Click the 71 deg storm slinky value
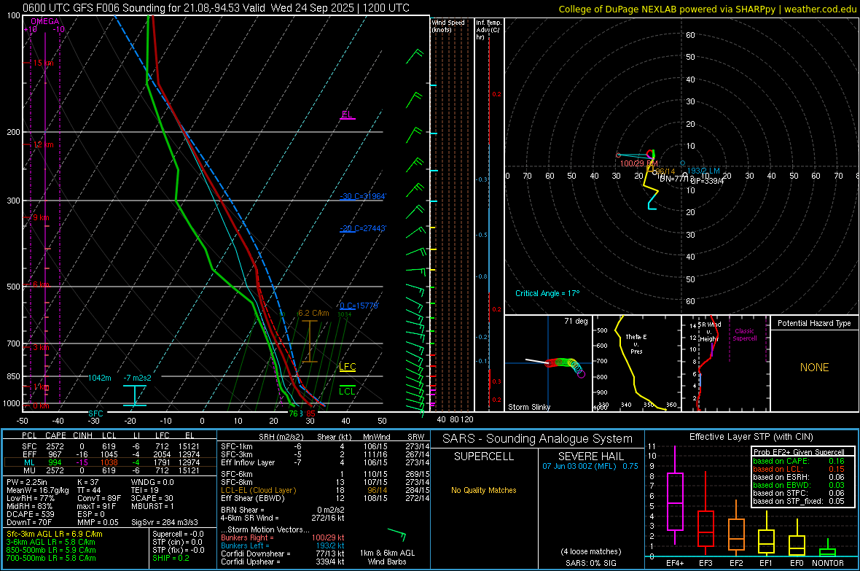This screenshot has width=860, height=571. pos(576,321)
